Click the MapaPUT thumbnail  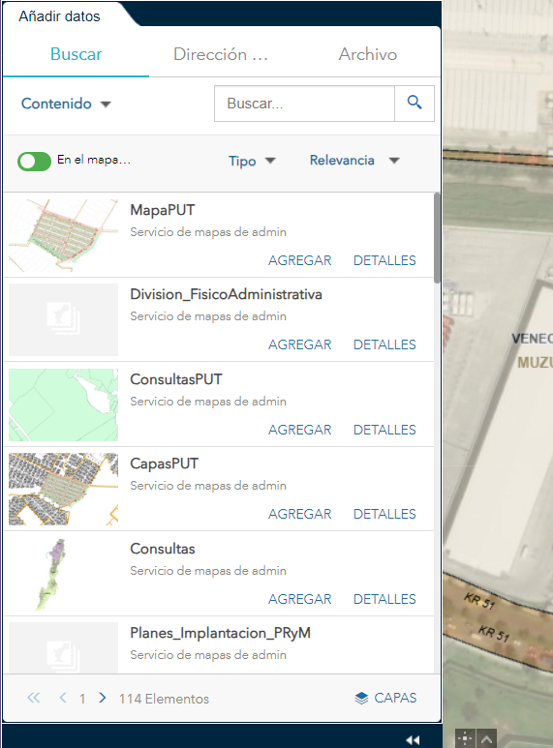tap(64, 236)
